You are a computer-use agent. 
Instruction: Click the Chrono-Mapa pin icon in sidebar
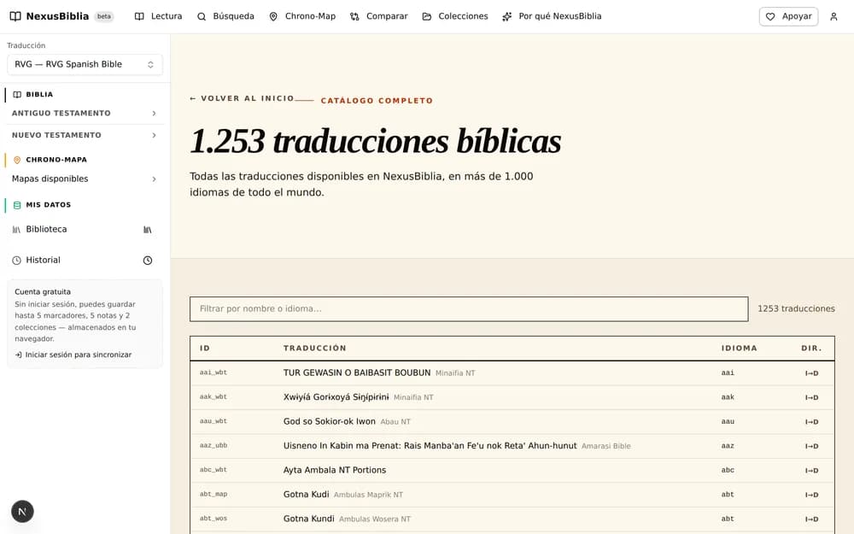(x=17, y=160)
